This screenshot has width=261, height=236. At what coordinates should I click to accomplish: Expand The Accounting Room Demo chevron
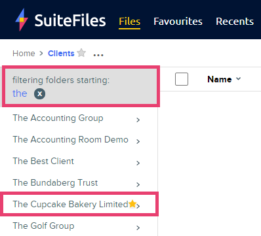click(138, 141)
